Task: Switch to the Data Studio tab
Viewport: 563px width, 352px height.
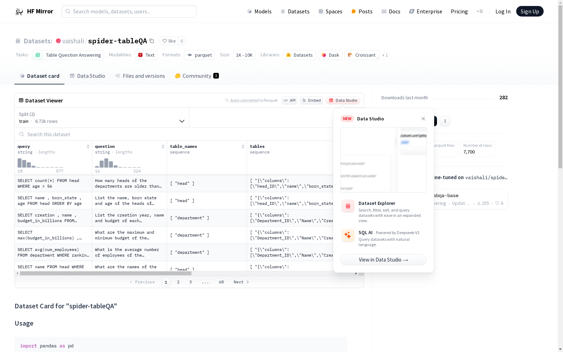Action: coord(87,76)
